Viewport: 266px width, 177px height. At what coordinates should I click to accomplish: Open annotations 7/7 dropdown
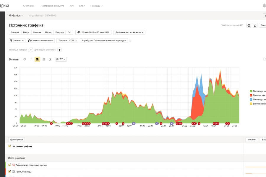[x=61, y=59]
